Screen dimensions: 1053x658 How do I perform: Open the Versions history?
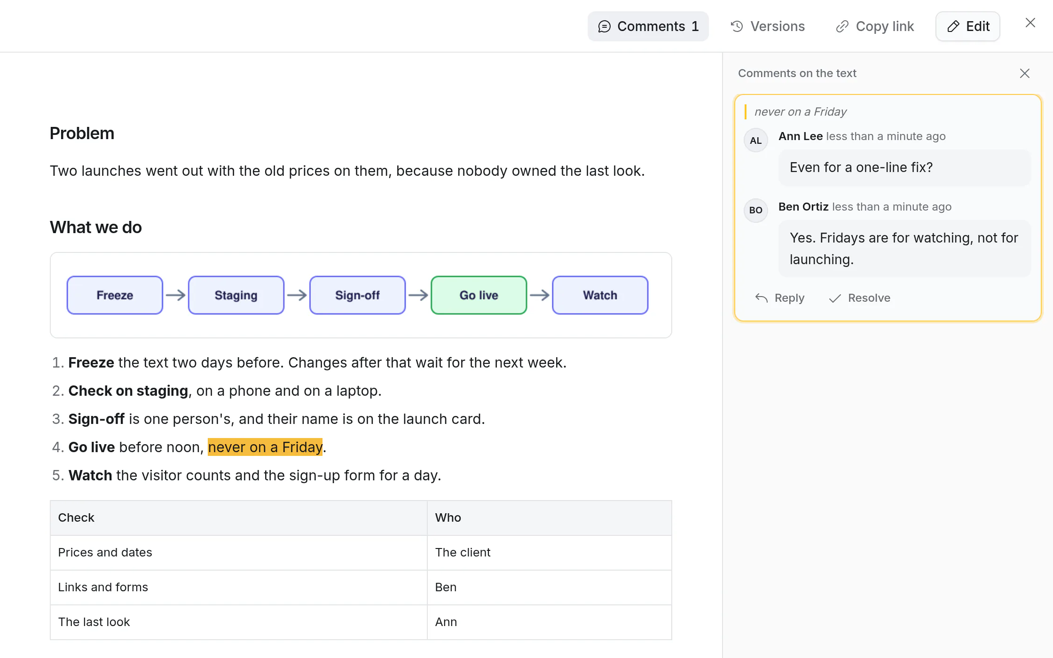pyautogui.click(x=768, y=26)
